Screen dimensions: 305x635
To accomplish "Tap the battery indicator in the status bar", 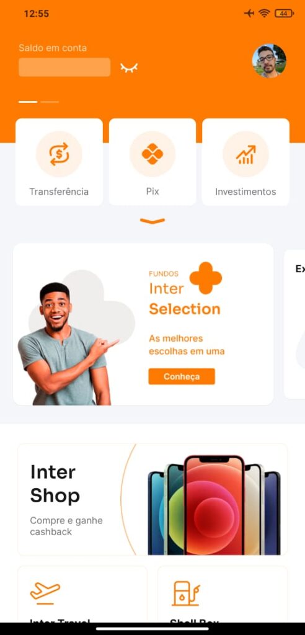I will click(x=284, y=14).
